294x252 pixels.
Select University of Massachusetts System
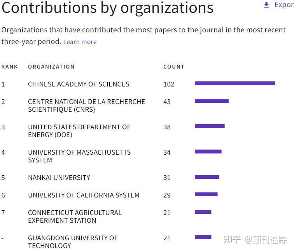pos(79,156)
